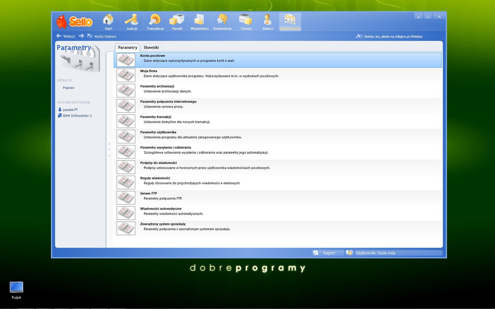Click icon of Parametry archiwizacji row
495x309 pixels.
126,91
